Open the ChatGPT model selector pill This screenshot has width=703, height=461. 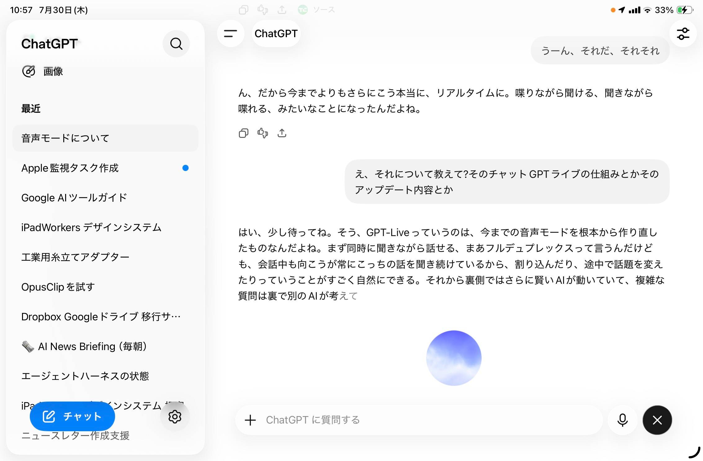276,33
